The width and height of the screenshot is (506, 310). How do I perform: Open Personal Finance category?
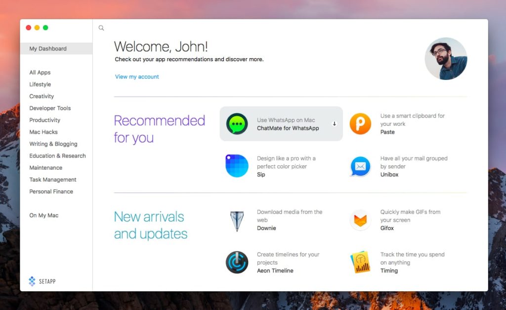tap(51, 192)
